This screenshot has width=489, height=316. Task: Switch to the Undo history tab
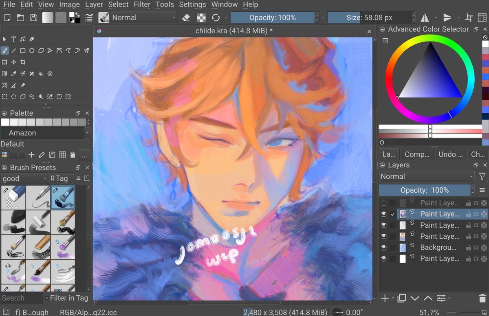coord(450,154)
